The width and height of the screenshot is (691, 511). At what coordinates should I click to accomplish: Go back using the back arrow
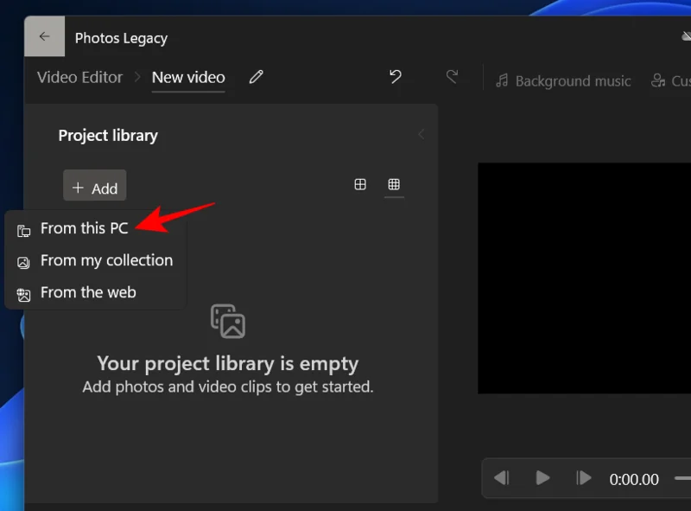point(44,35)
